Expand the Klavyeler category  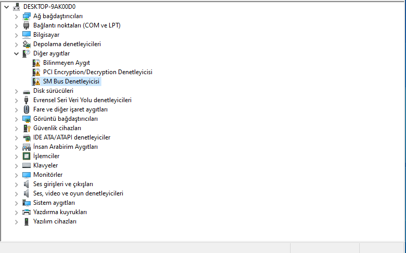16,166
